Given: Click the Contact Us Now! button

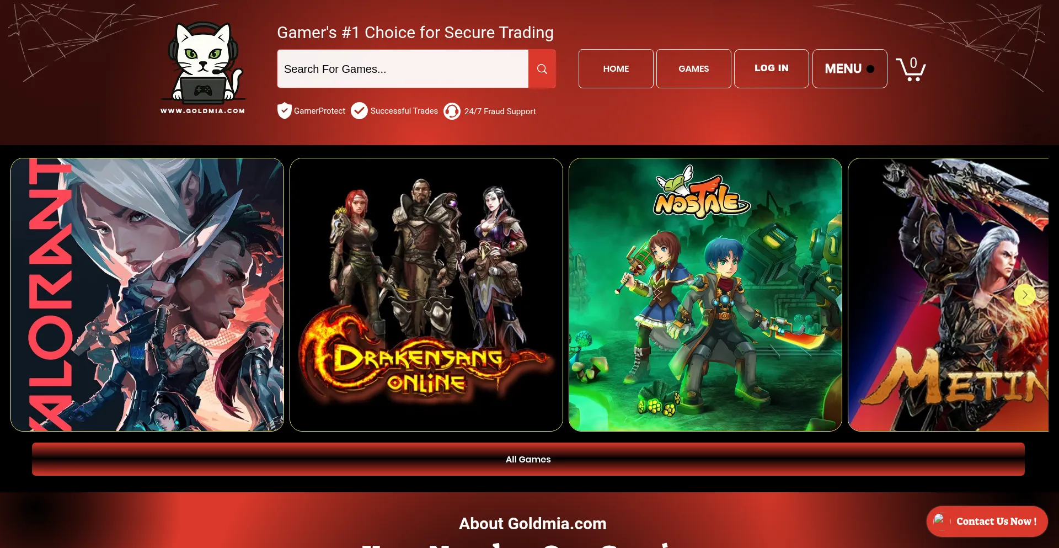Looking at the screenshot, I should click(987, 522).
